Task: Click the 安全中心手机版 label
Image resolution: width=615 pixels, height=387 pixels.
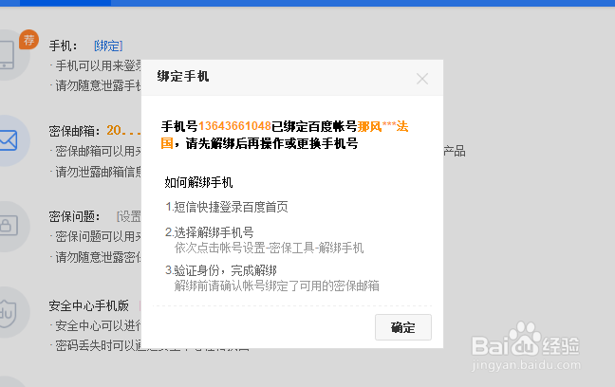Action: (89, 305)
